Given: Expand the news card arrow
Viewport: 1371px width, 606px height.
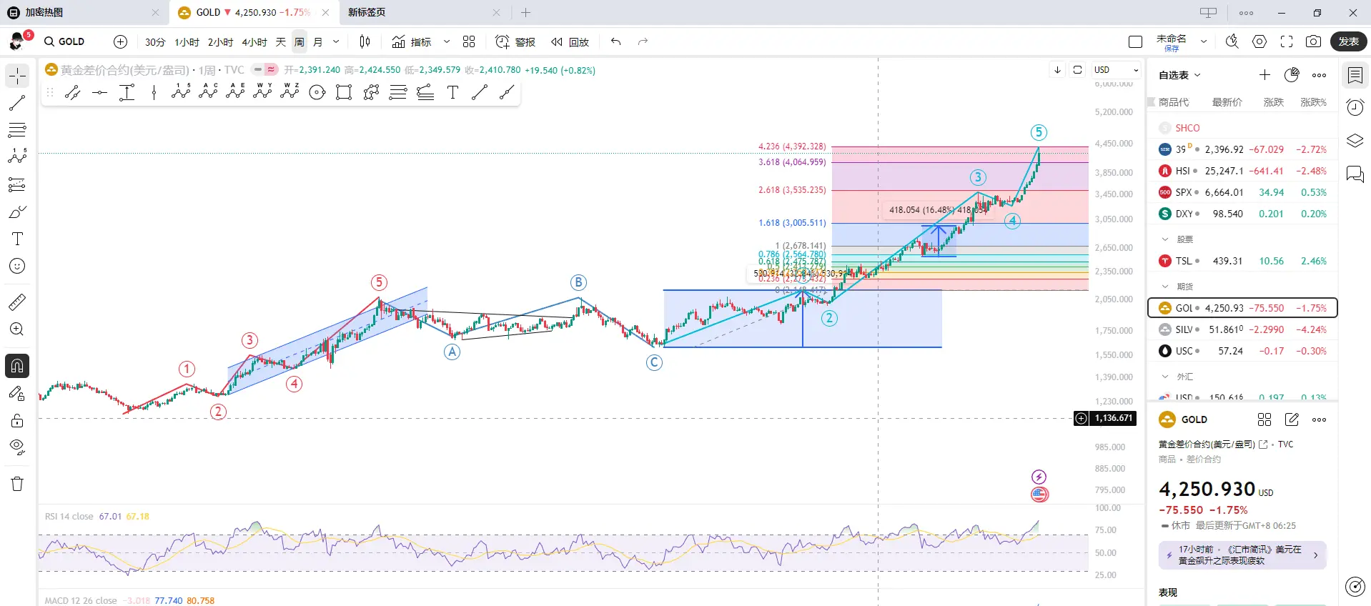Looking at the screenshot, I should pos(1315,555).
